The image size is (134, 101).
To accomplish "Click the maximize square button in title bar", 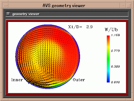I will coord(128,5).
